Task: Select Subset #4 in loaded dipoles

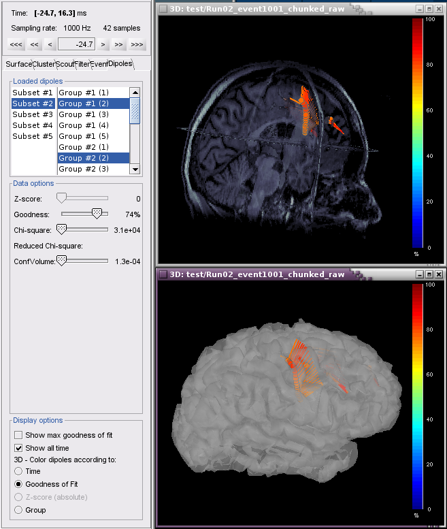Action: click(x=32, y=125)
